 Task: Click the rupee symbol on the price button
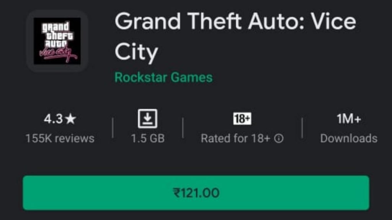coord(176,193)
